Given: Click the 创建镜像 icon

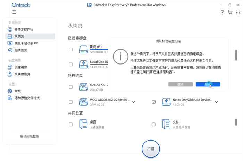Looking at the screenshot, I should pos(10,67).
